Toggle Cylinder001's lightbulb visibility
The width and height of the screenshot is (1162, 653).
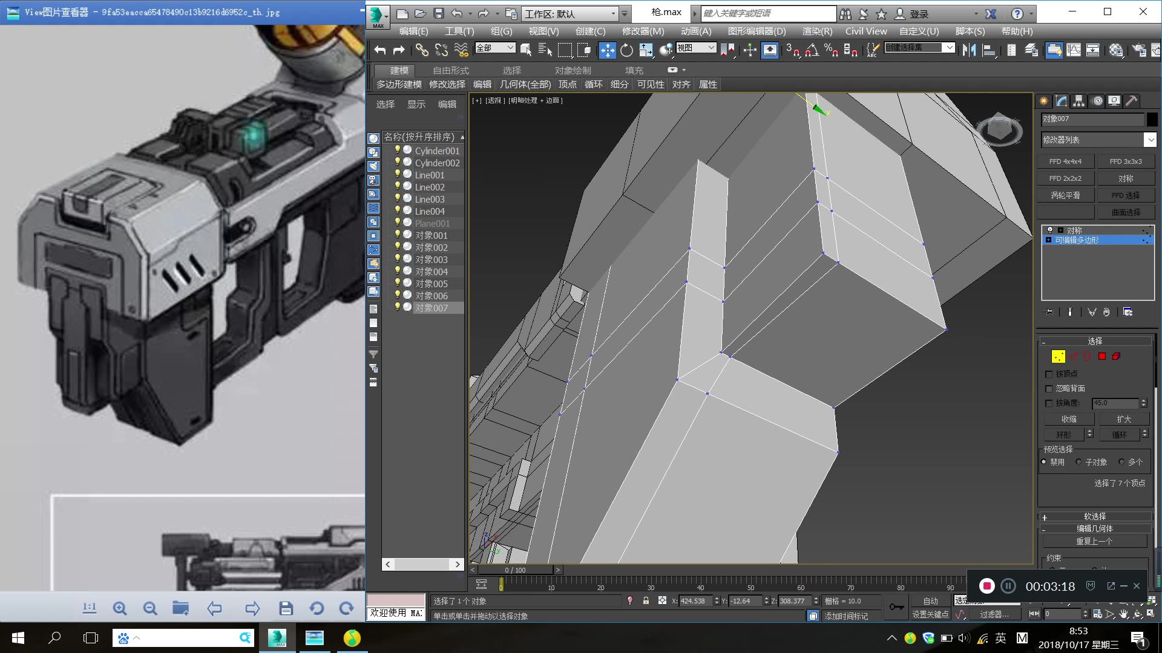[398, 151]
